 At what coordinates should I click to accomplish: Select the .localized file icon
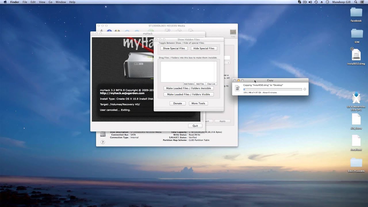[356, 141]
